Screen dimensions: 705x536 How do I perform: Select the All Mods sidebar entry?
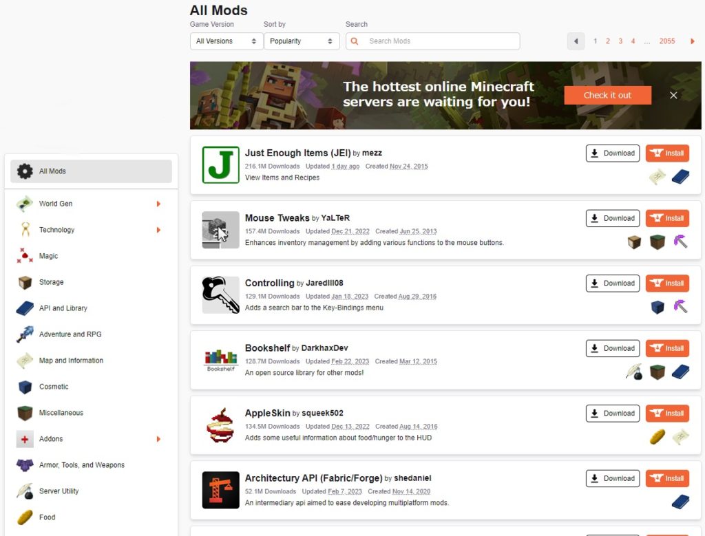[92, 171]
